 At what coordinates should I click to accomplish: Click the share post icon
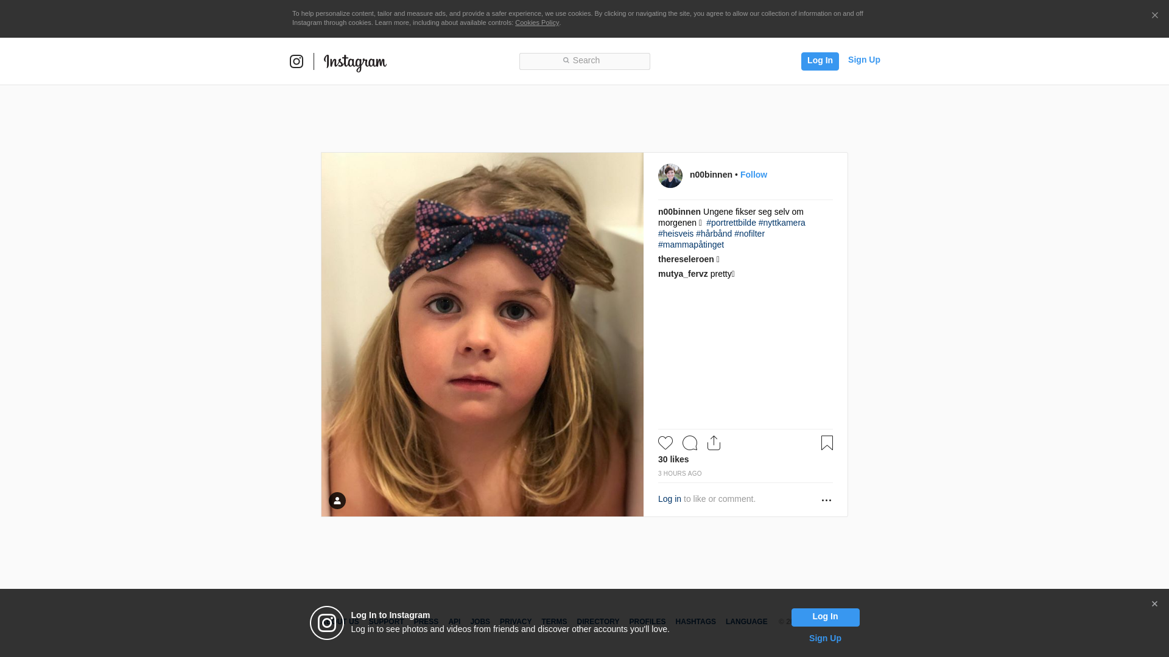click(714, 443)
